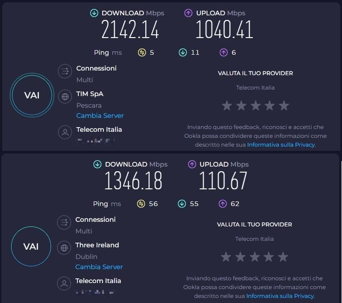Click the upload arrow icon above 1040.41
The width and height of the screenshot is (342, 303).
point(188,13)
